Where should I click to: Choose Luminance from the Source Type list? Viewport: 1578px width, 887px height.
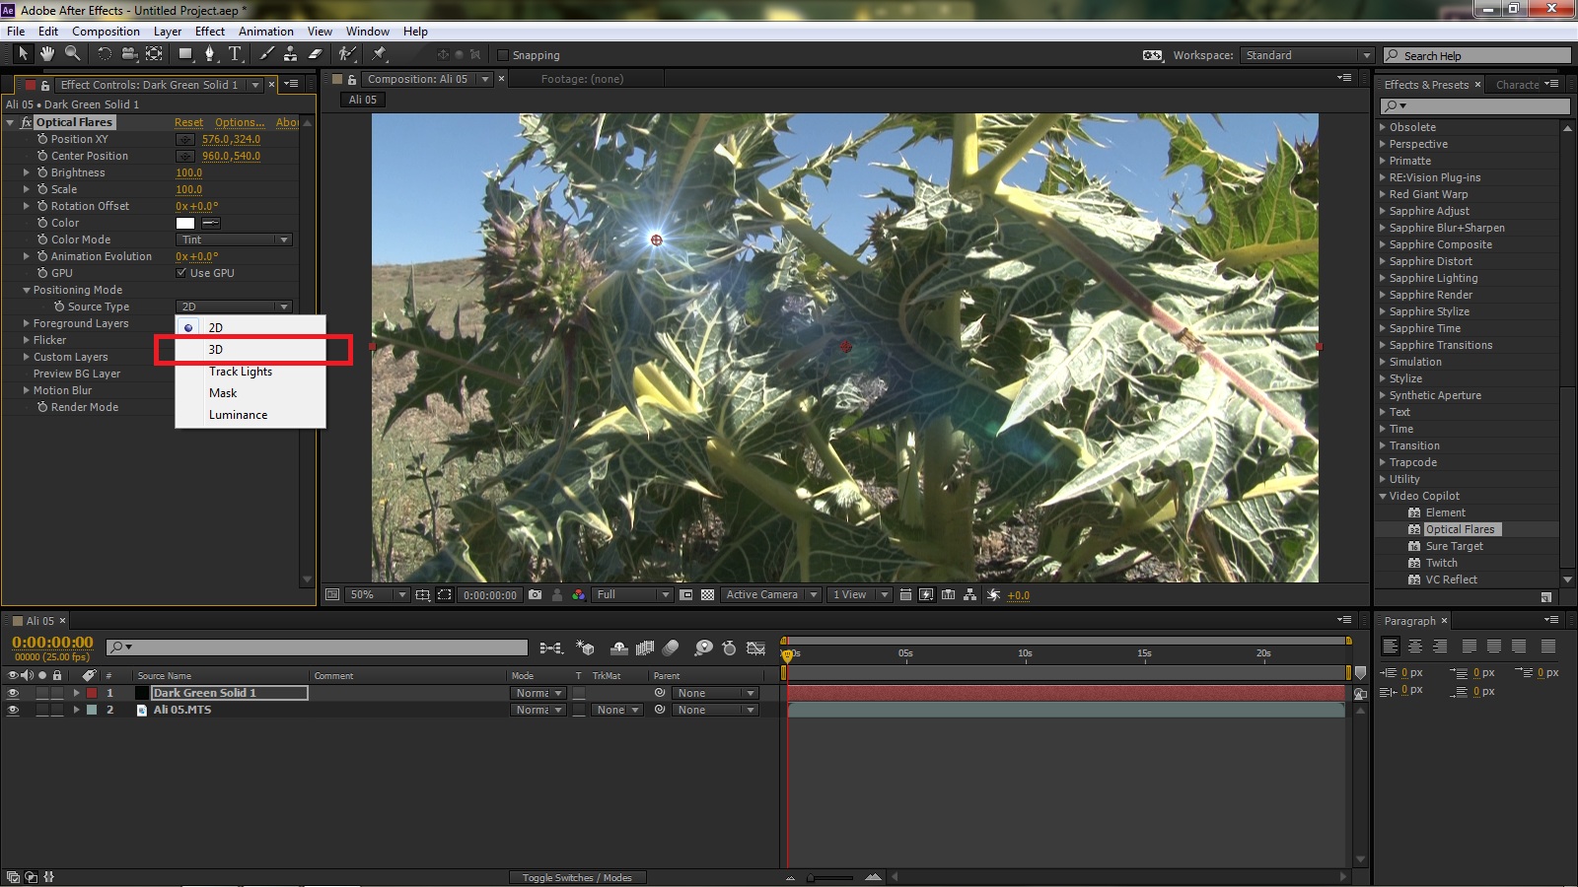251,415
